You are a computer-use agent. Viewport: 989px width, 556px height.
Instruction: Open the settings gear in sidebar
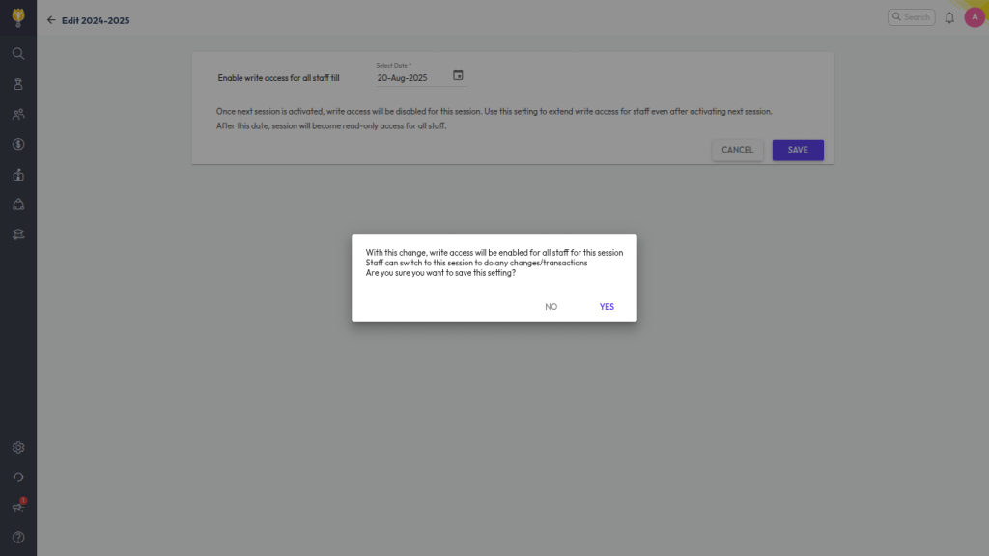tap(18, 448)
